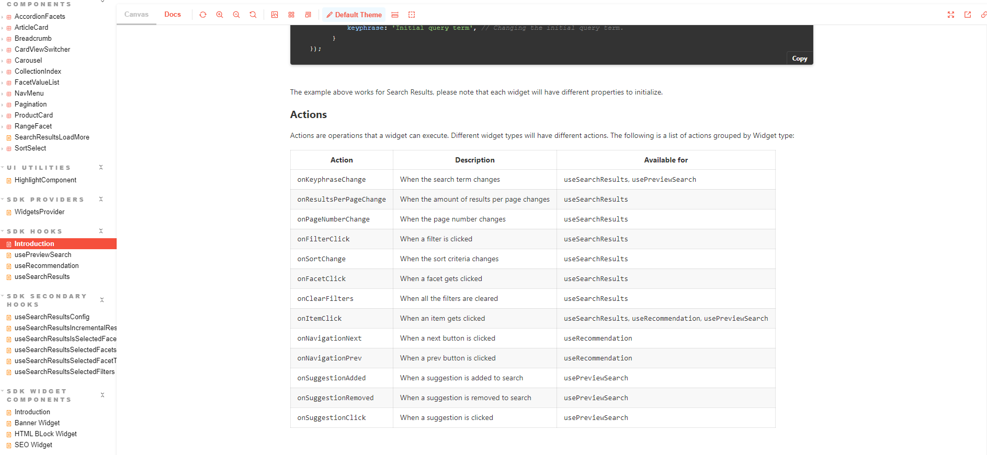Open the usePreviewSearch hook page
Image resolution: width=987 pixels, height=455 pixels.
click(43, 255)
